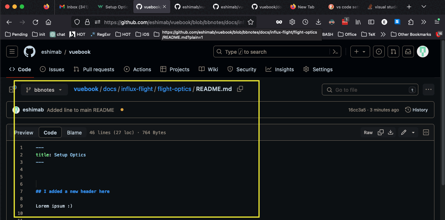The height and width of the screenshot is (220, 445).
Task: Open the browser downloads arrow icon
Action: click(x=319, y=22)
